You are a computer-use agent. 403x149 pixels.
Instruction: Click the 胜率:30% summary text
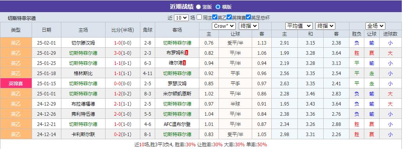pos(185,144)
